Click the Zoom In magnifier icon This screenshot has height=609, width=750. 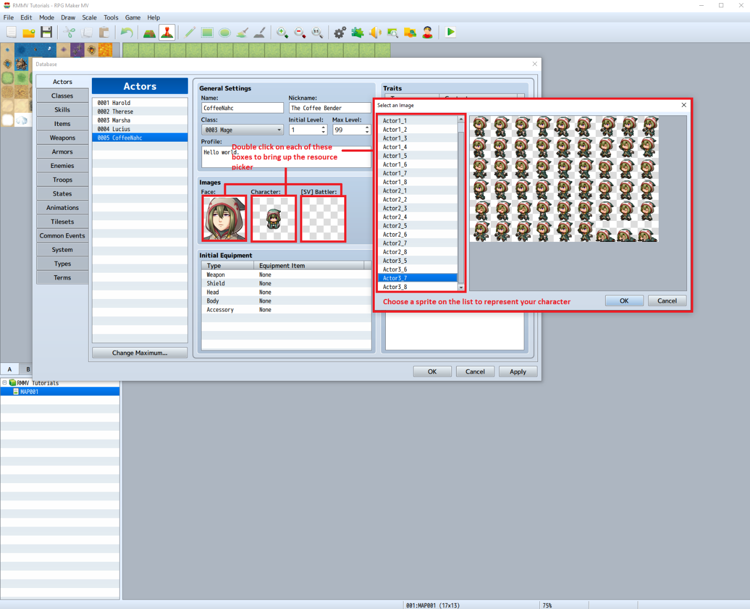click(282, 33)
